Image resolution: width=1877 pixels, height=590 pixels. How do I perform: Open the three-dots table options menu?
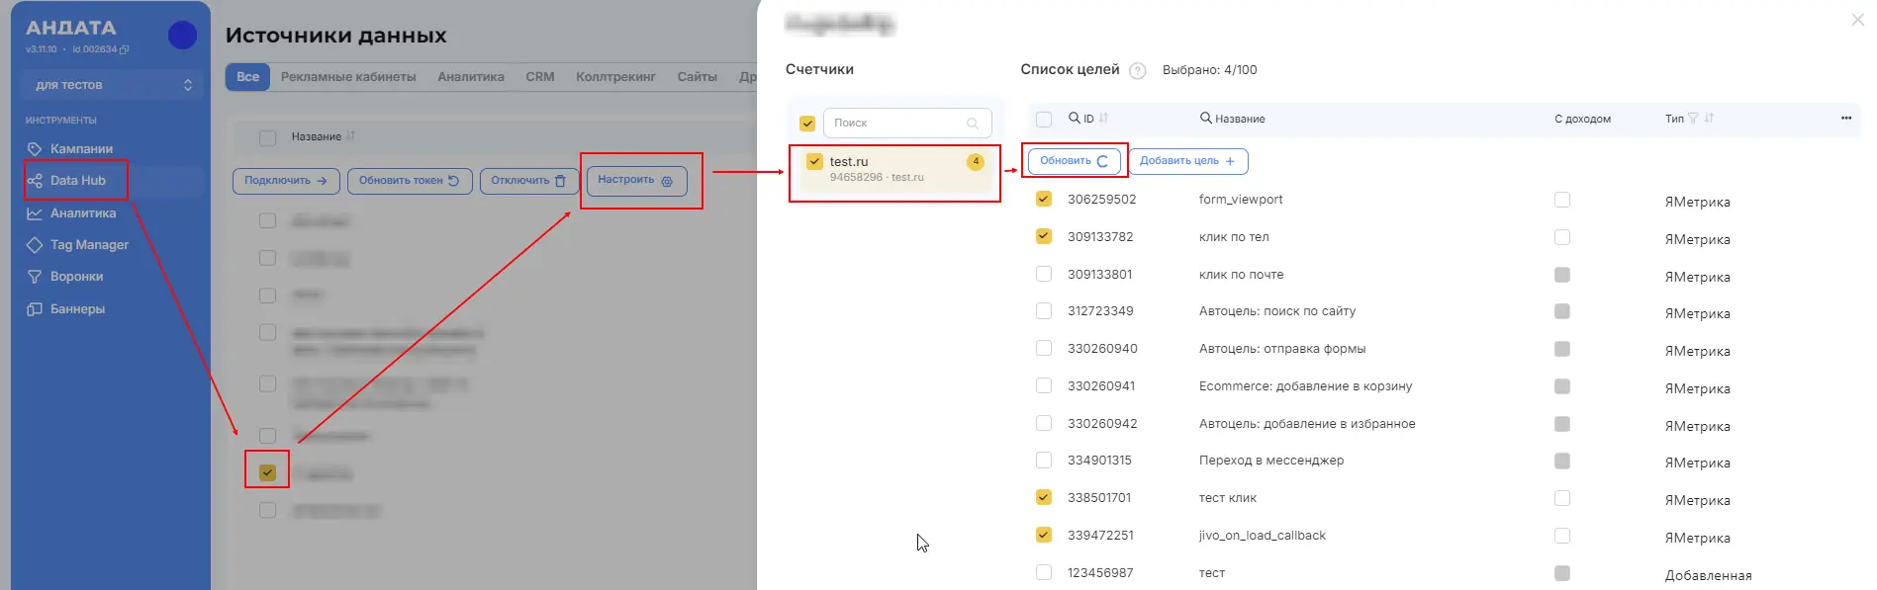click(x=1845, y=119)
